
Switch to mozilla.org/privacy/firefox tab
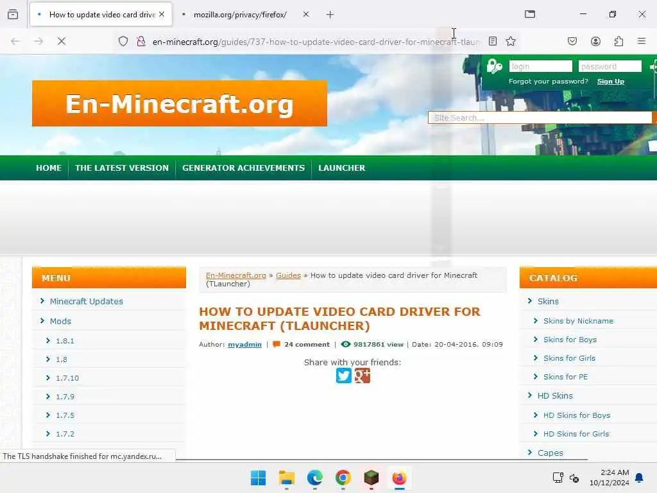click(240, 15)
